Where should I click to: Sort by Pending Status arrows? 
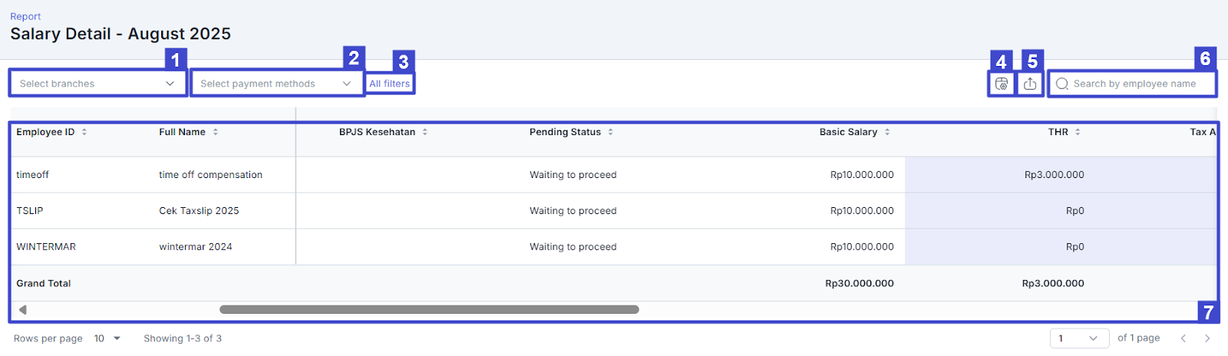click(611, 132)
